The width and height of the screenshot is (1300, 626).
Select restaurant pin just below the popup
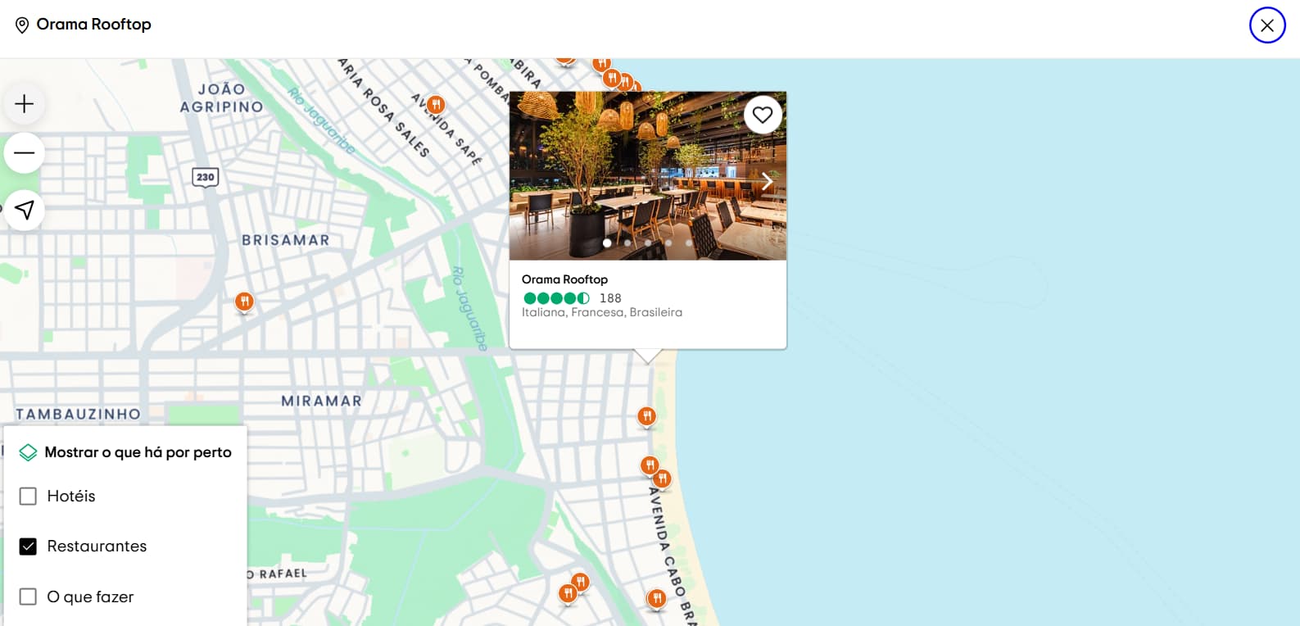tap(647, 417)
